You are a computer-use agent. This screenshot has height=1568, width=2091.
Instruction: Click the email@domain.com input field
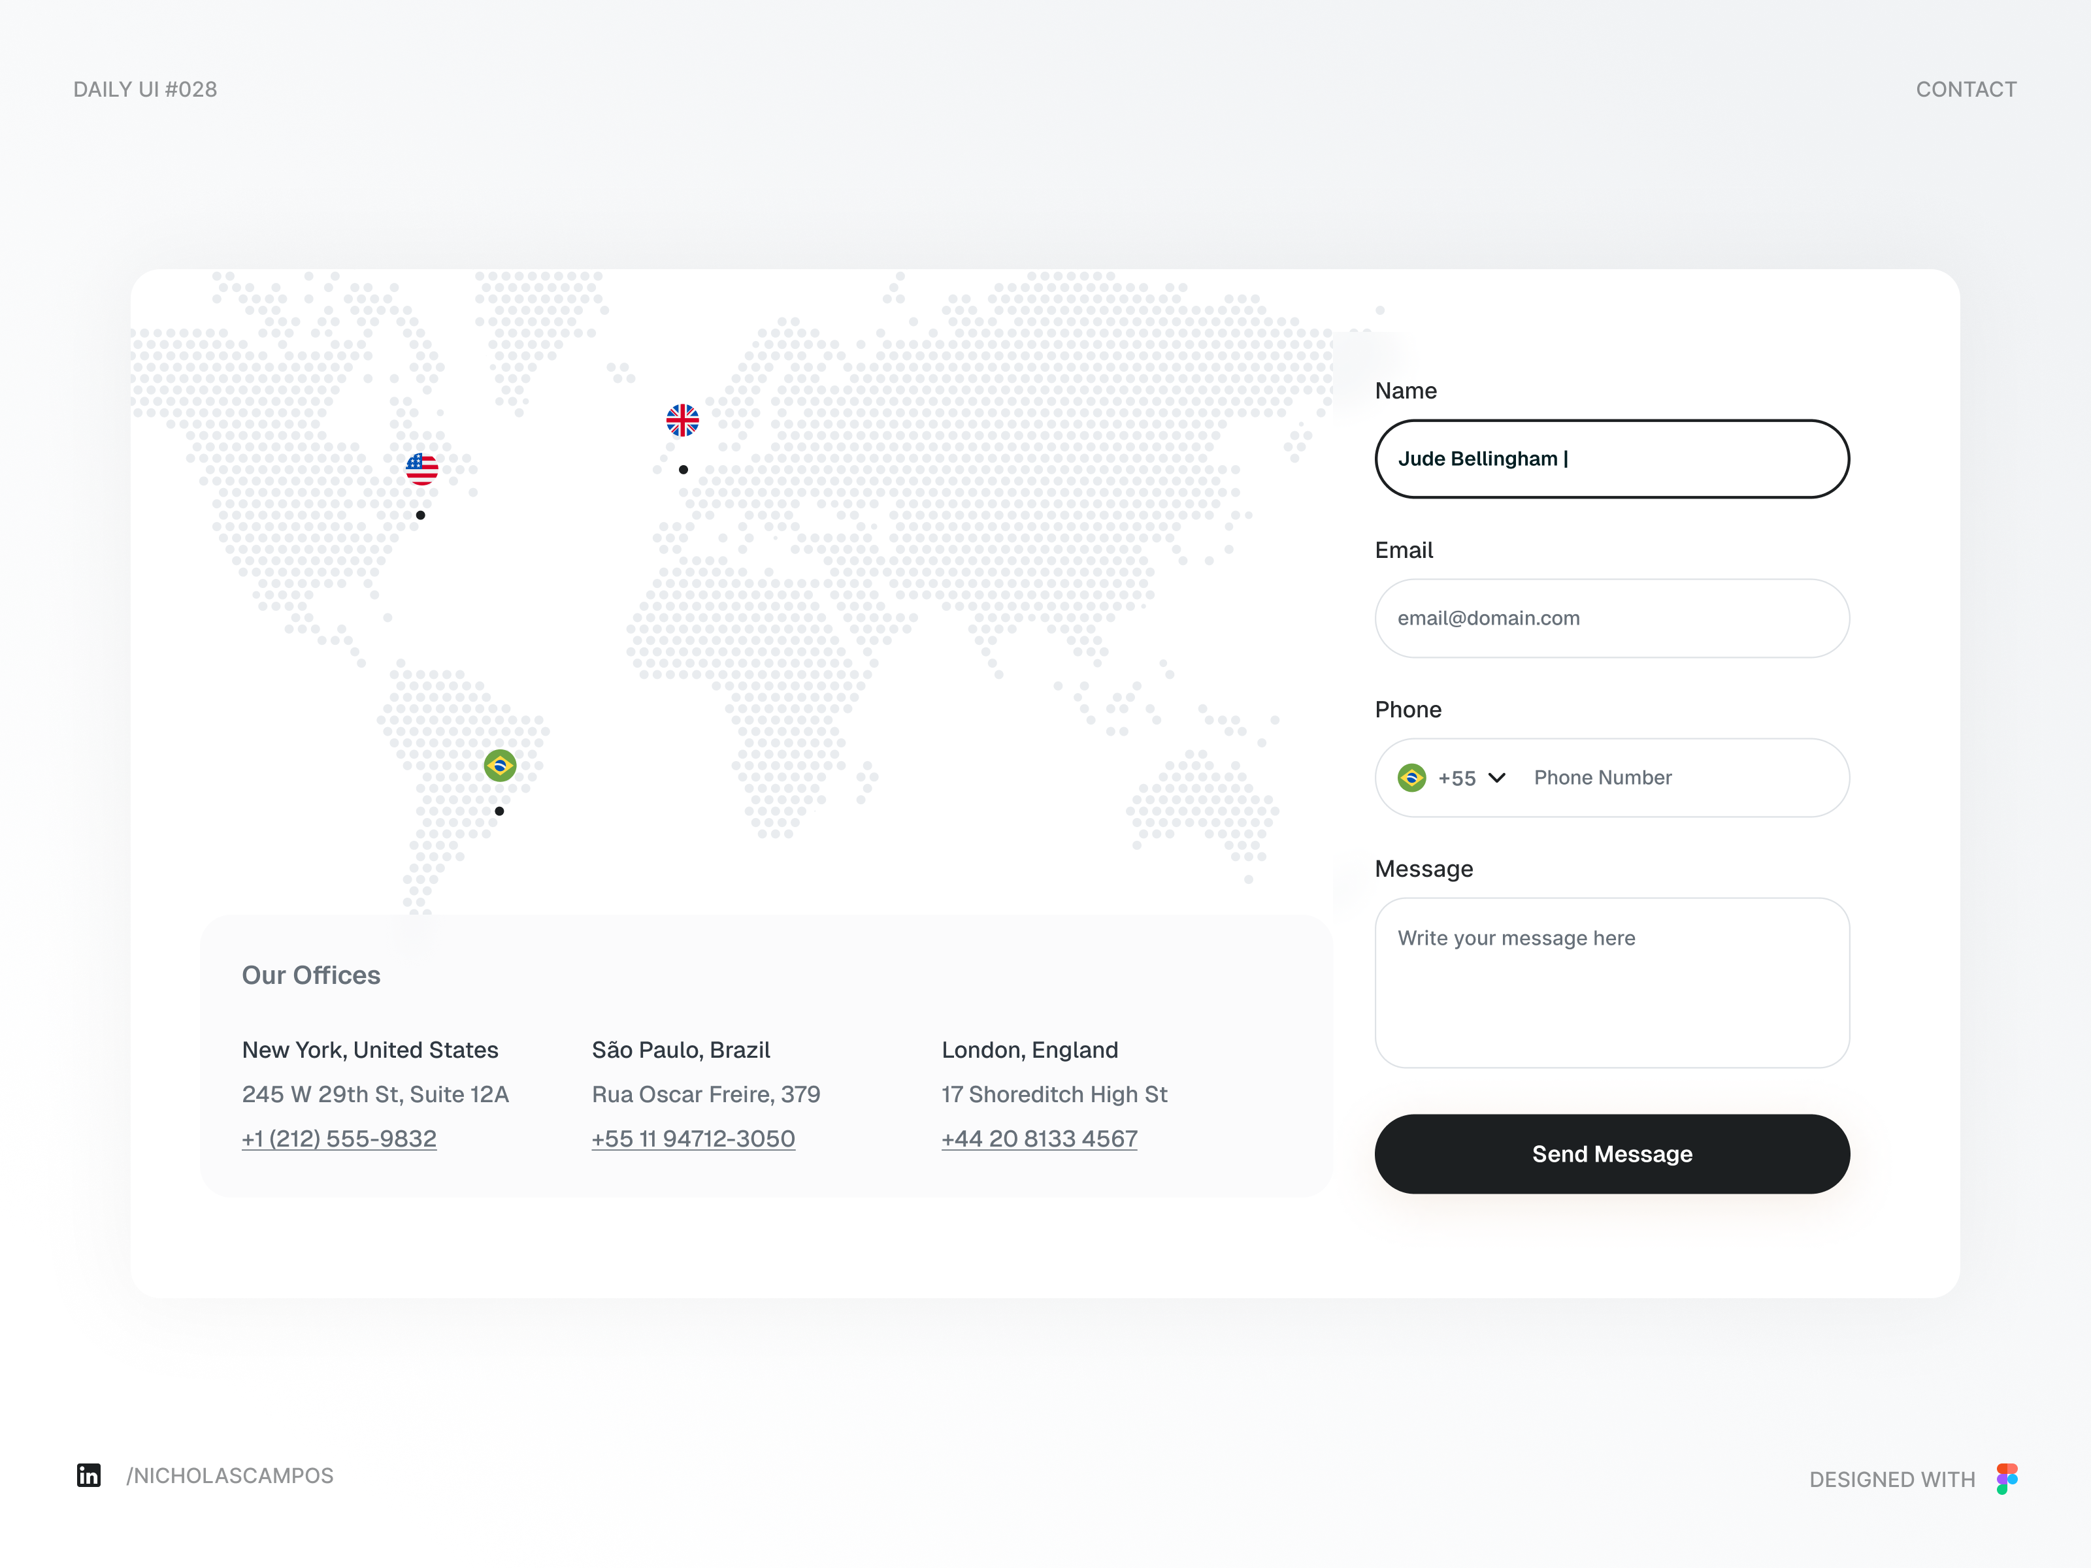coord(1611,618)
